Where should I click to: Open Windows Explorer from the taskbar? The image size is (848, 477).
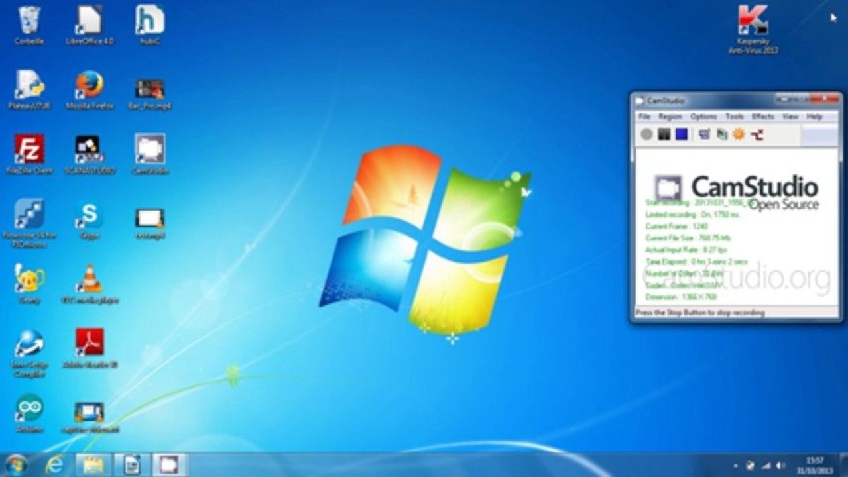93,465
